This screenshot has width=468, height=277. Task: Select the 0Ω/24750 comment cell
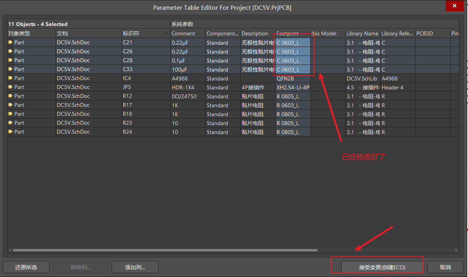point(188,96)
